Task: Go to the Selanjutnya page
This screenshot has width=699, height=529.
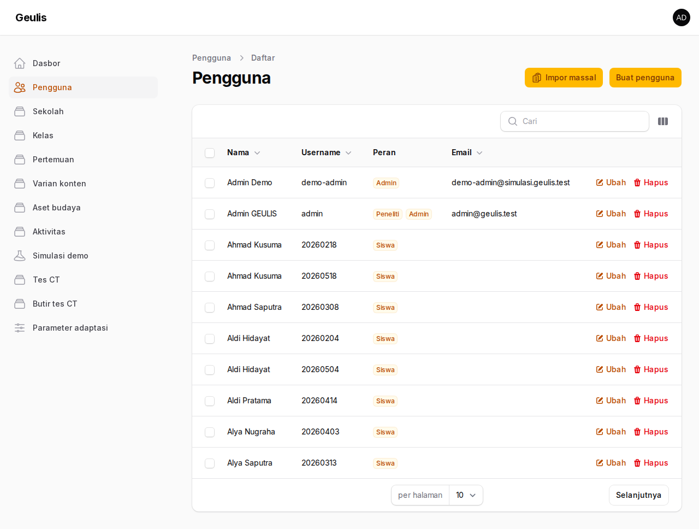Action: 639,495
